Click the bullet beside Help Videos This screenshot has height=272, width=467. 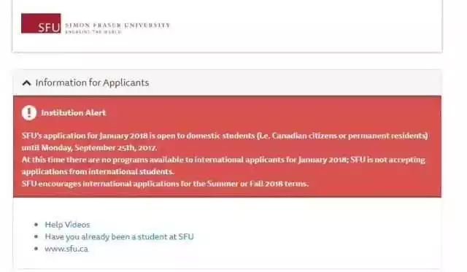click(36, 225)
